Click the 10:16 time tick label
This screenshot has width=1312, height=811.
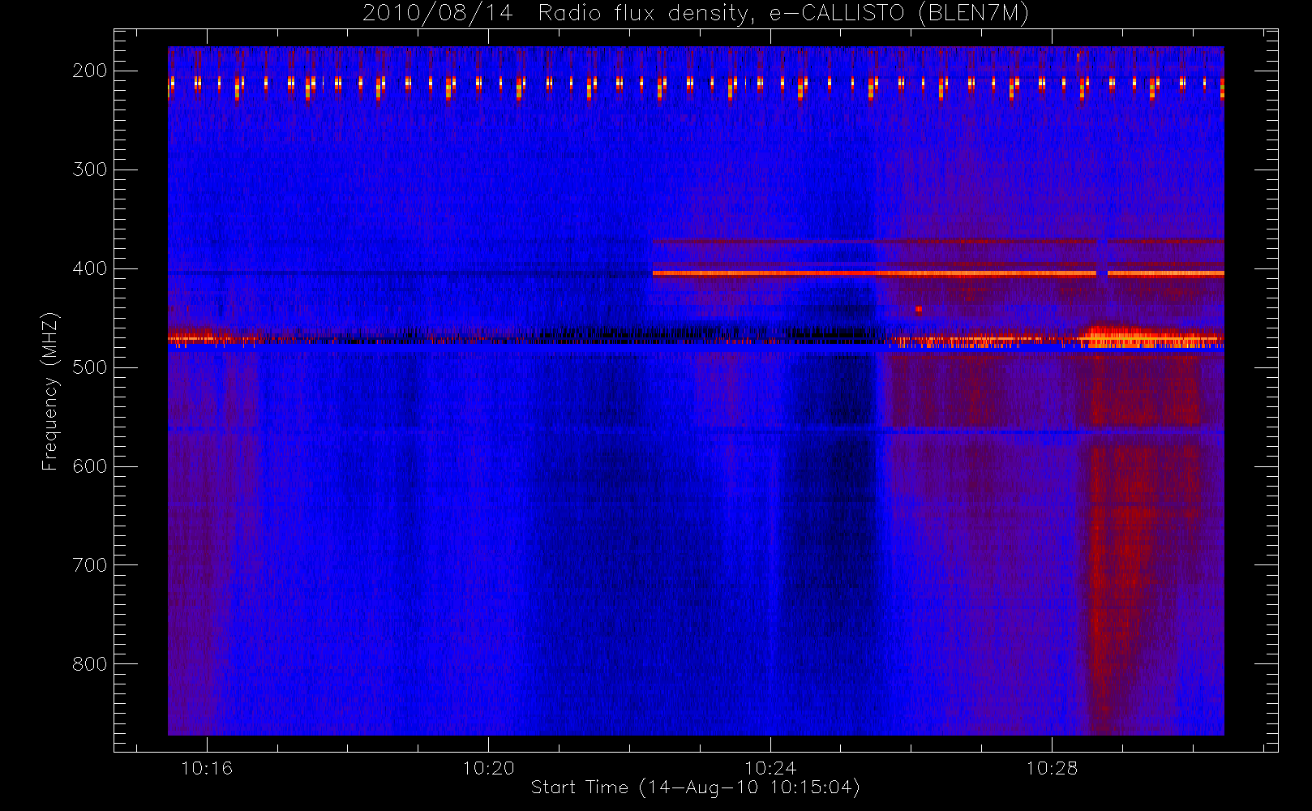point(207,768)
